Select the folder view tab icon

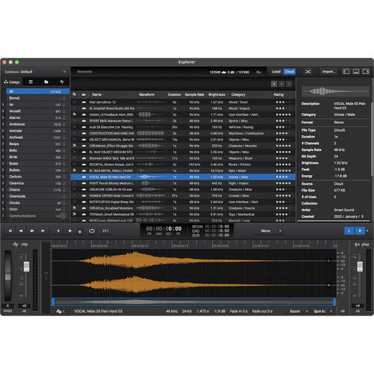(46, 82)
